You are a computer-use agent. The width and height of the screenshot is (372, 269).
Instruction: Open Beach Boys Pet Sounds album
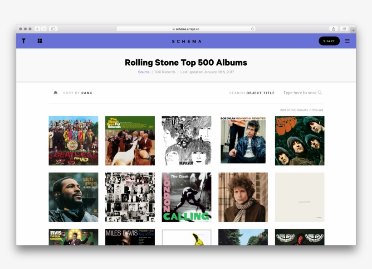click(x=130, y=141)
